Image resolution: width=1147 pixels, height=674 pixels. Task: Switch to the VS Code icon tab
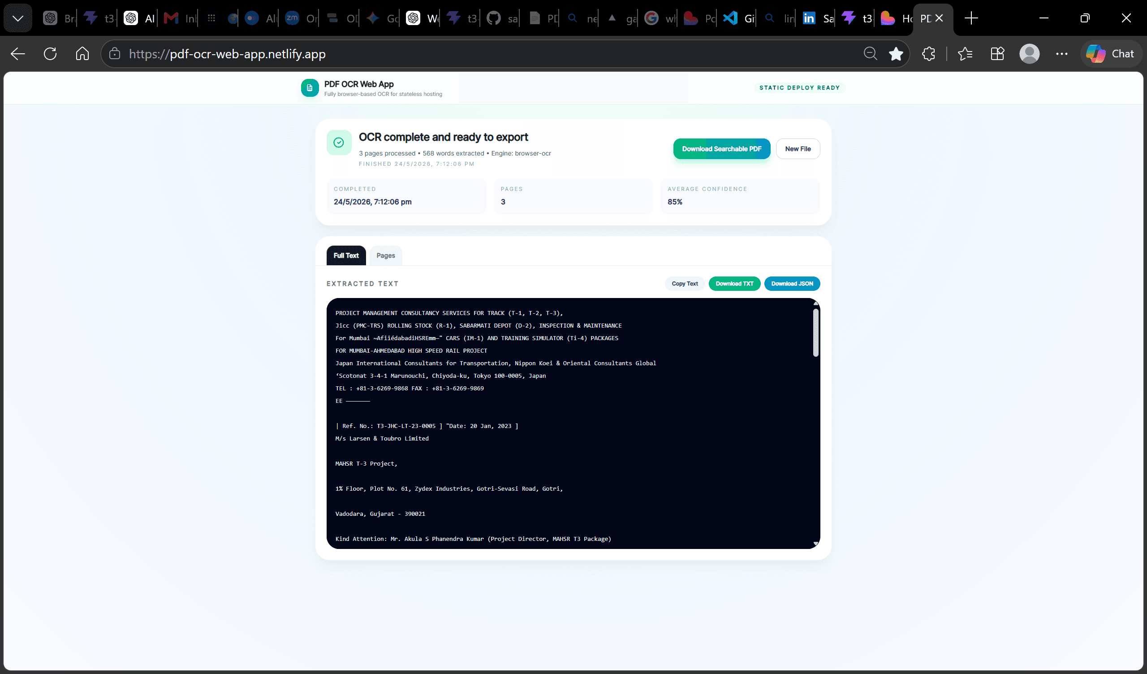coord(740,18)
